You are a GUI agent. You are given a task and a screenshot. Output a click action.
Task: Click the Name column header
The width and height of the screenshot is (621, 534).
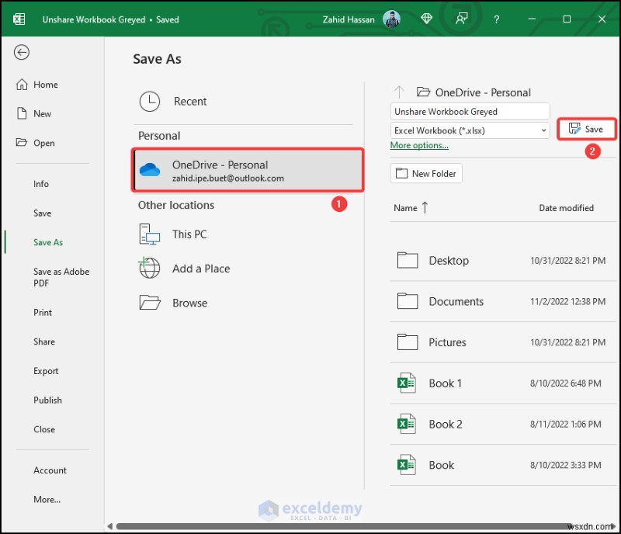pos(405,208)
